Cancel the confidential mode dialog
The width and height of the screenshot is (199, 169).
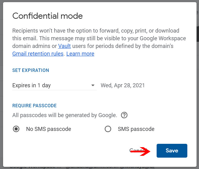point(138,150)
